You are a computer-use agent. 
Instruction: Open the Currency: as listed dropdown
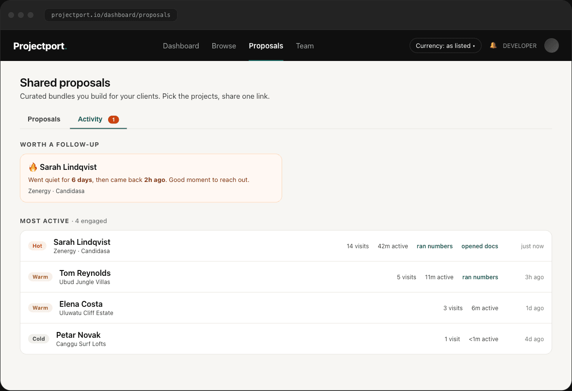coord(445,45)
